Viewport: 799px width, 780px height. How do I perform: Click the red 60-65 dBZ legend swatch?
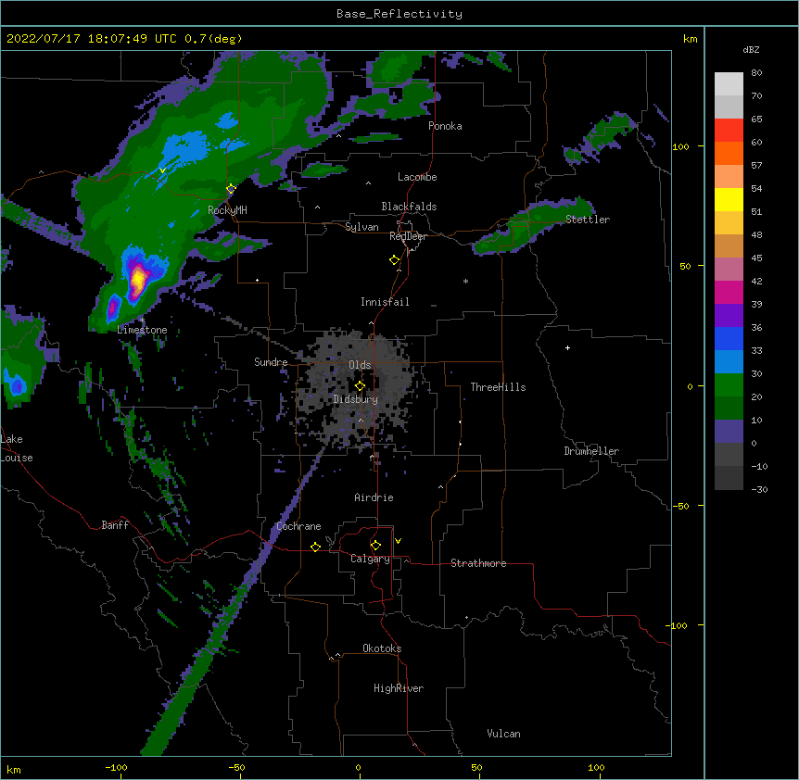[x=729, y=131]
